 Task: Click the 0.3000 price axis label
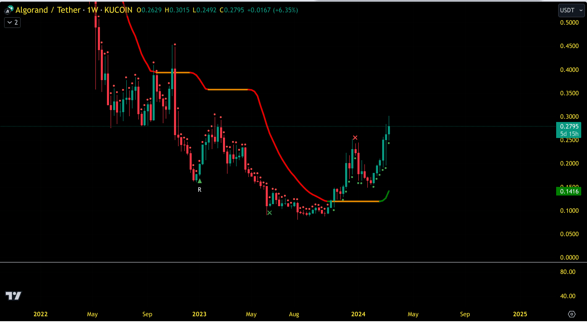[570, 117]
